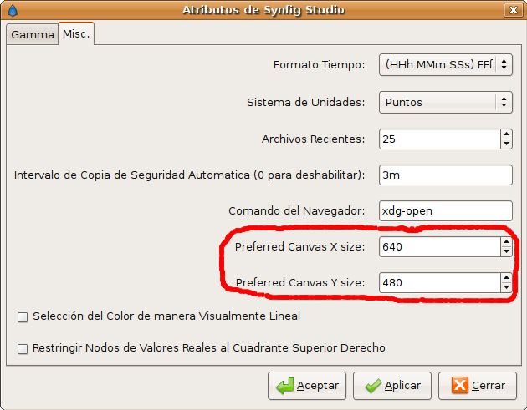
Task: Click the Comando del Navegador field
Action: pos(445,210)
